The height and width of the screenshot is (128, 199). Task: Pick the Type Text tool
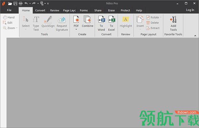point(36,24)
